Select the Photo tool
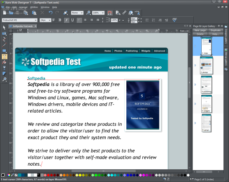The image size is (229, 182). point(4,33)
